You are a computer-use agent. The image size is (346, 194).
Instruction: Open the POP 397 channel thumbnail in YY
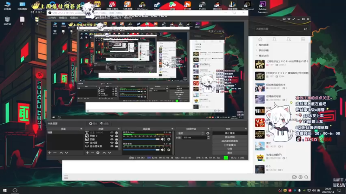(260, 76)
